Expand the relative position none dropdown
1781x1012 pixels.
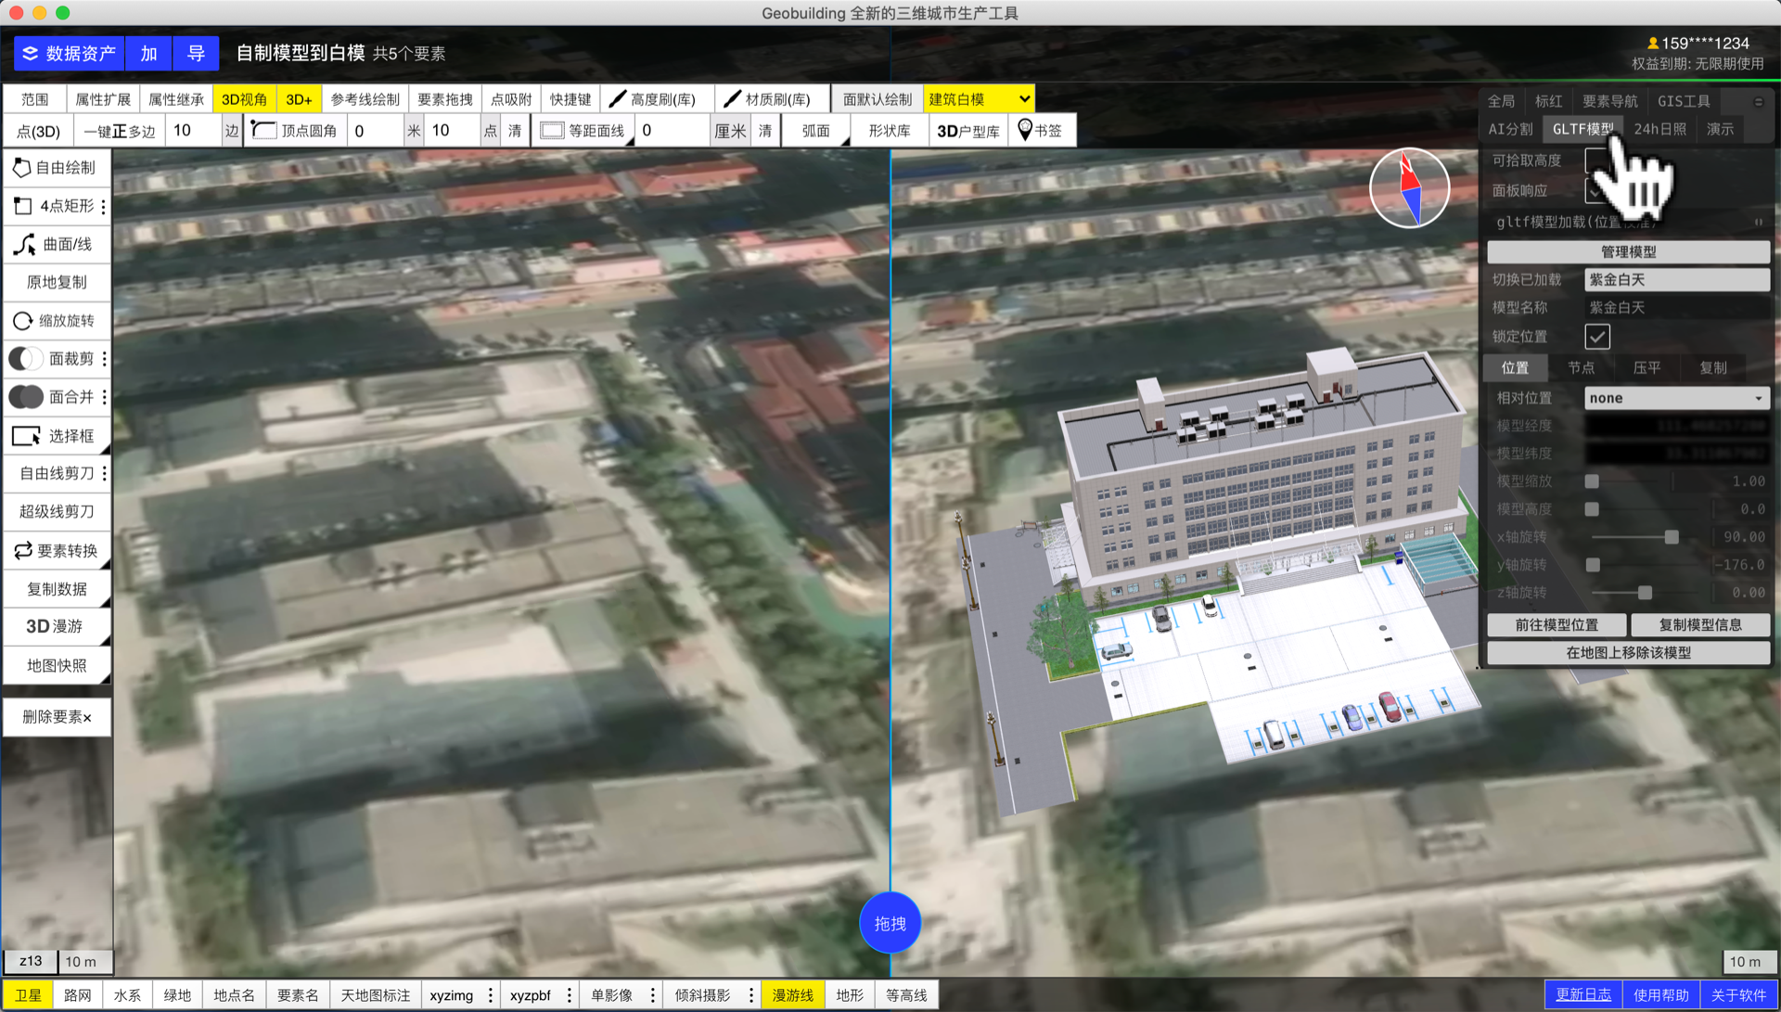point(1675,398)
